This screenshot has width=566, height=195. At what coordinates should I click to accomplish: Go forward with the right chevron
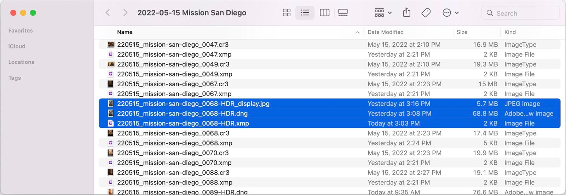(x=125, y=13)
